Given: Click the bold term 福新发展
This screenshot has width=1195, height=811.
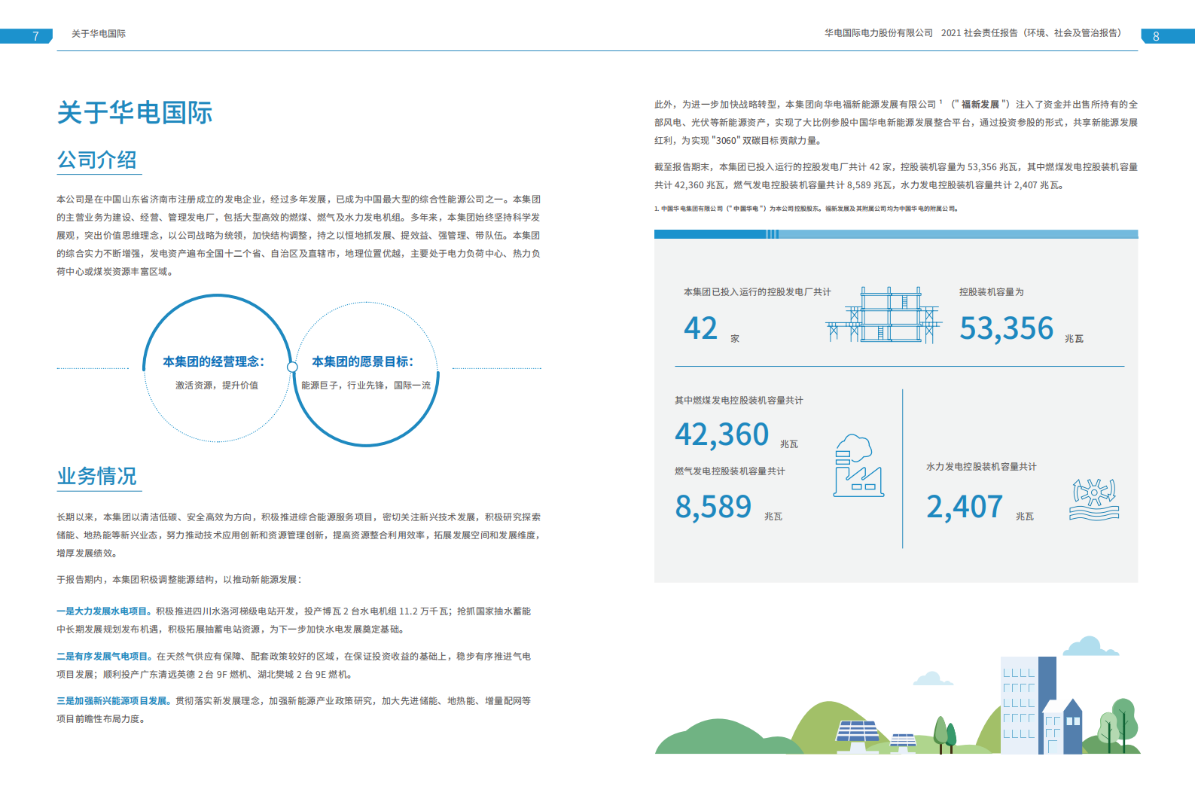Looking at the screenshot, I should tap(980, 105).
